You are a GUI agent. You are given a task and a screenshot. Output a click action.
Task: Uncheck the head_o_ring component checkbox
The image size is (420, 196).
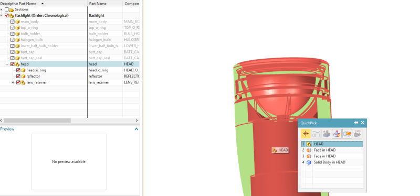(18, 70)
